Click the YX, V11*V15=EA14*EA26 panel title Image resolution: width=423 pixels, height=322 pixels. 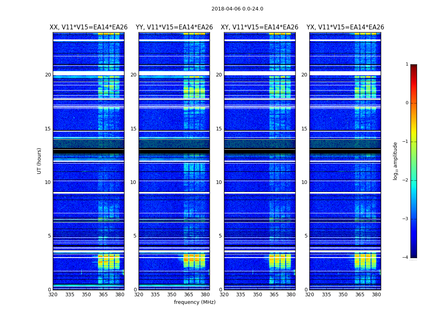coord(345,27)
